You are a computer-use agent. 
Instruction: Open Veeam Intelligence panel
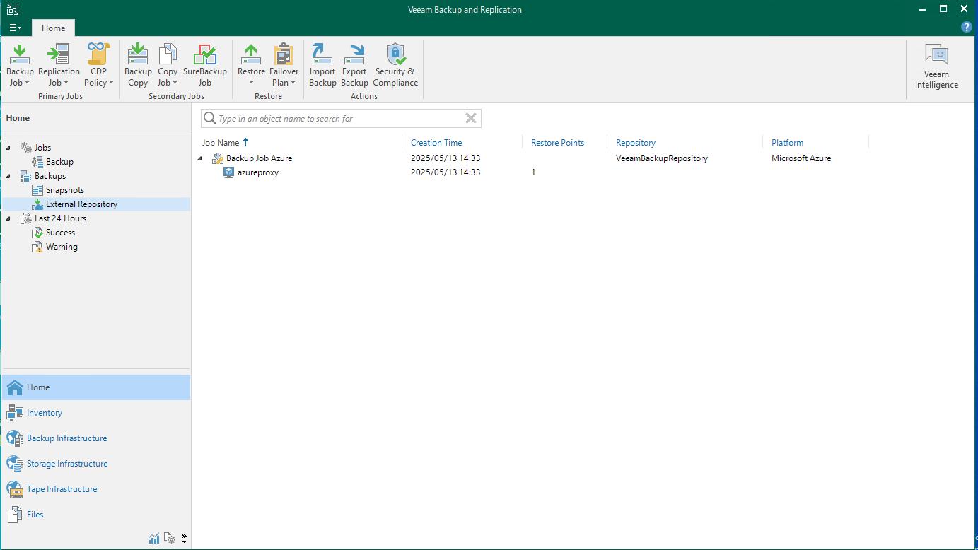pyautogui.click(x=936, y=66)
